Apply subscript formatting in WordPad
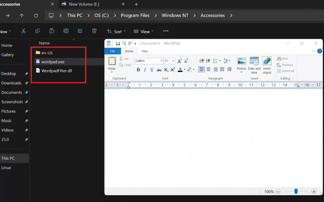 (x=166, y=70)
